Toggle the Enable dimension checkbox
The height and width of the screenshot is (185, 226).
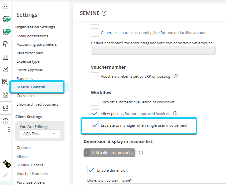click(91, 170)
